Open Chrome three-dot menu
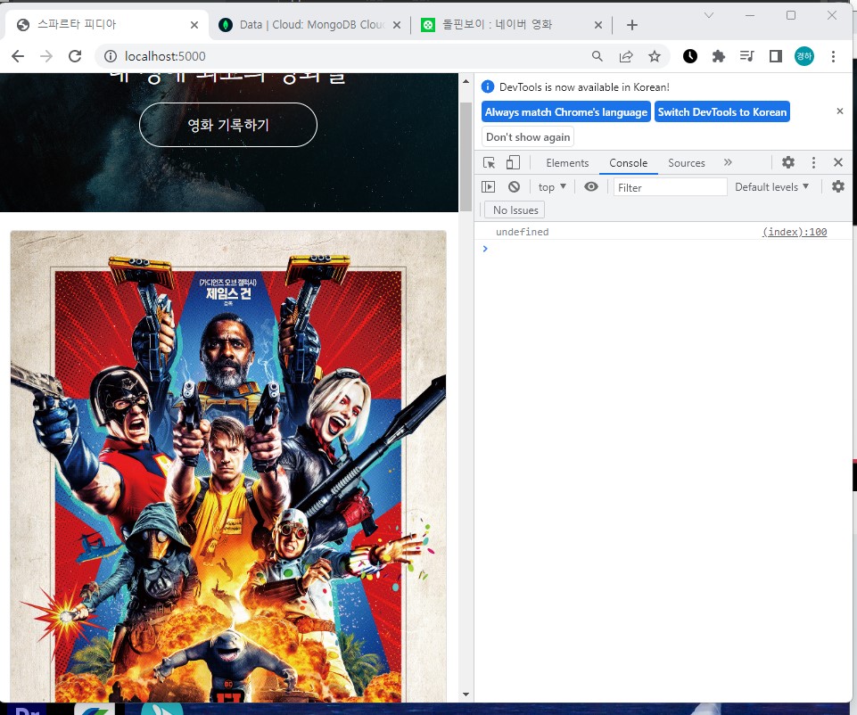857x715 pixels. click(833, 56)
